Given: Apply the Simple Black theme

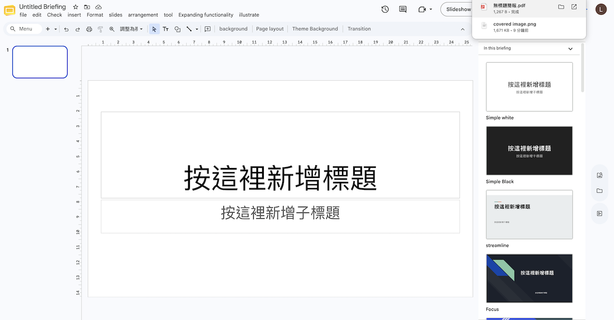Looking at the screenshot, I should pos(529,151).
